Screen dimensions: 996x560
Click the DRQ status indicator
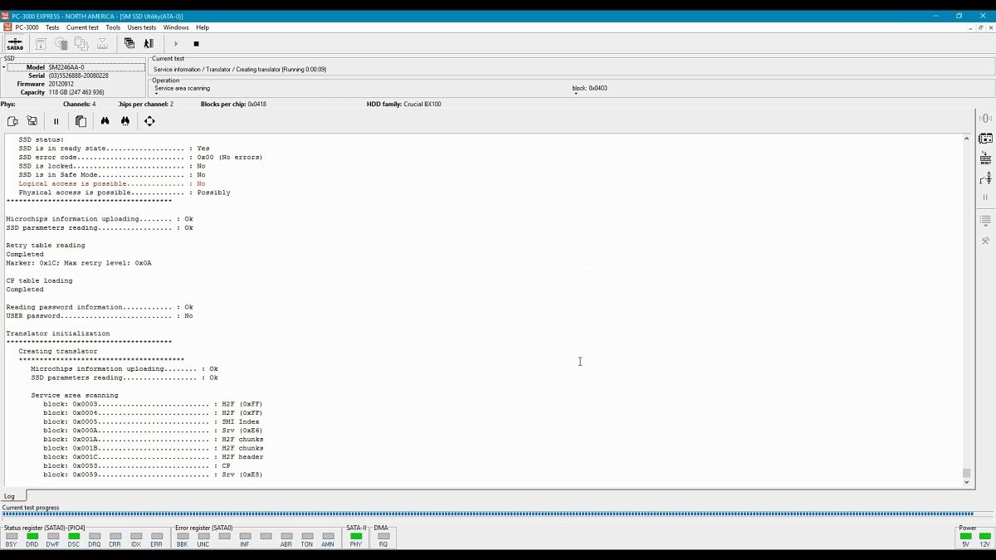95,537
